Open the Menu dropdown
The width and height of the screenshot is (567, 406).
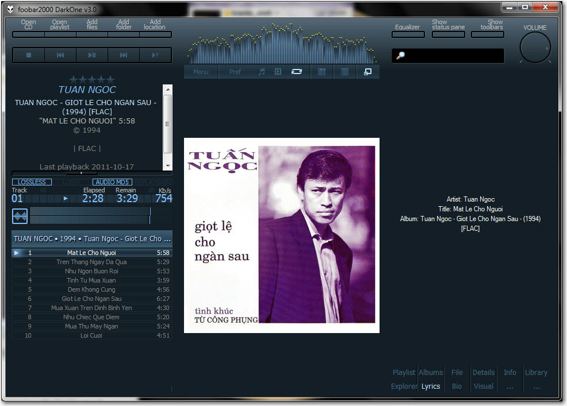pos(201,72)
